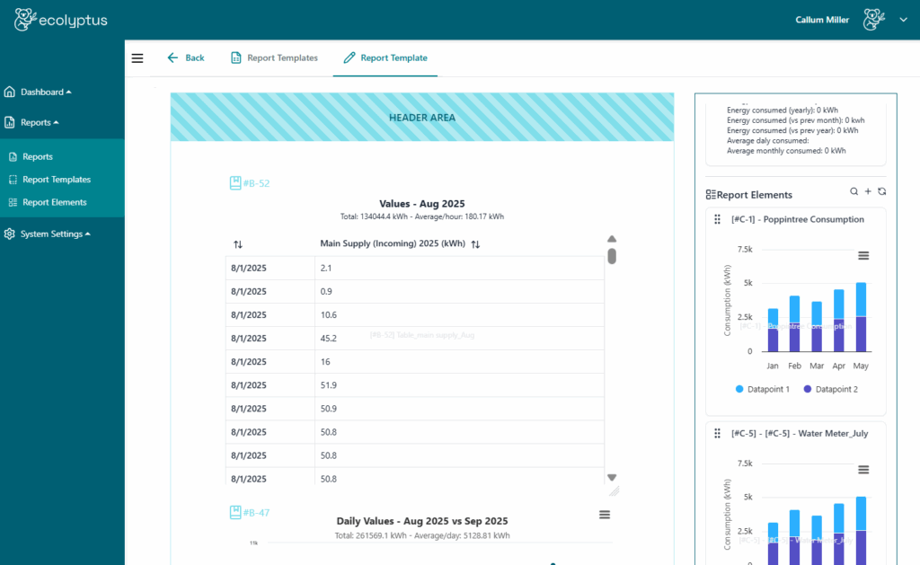Search report elements with magnifier icon
The image size is (920, 565).
[854, 191]
